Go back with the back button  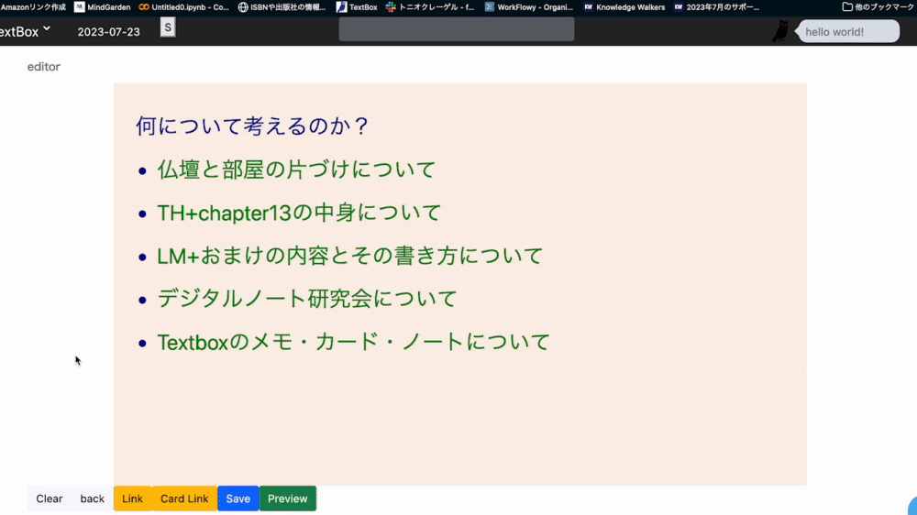pos(92,499)
